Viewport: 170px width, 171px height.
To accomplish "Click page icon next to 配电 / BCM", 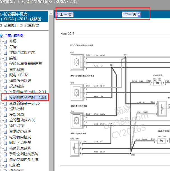I will [x=5, y=75].
